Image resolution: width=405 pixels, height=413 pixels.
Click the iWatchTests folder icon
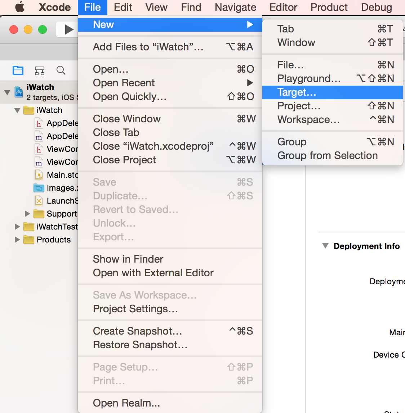pyautogui.click(x=29, y=227)
